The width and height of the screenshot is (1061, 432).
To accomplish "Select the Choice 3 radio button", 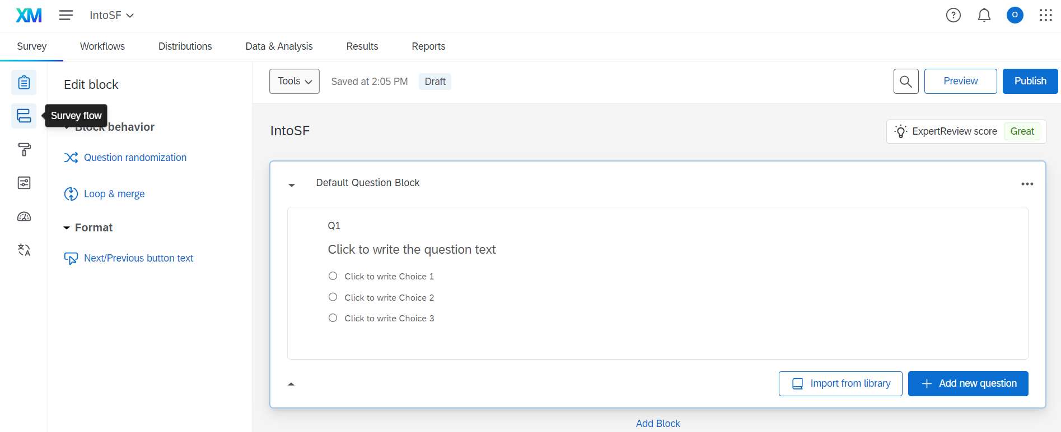I will click(333, 317).
